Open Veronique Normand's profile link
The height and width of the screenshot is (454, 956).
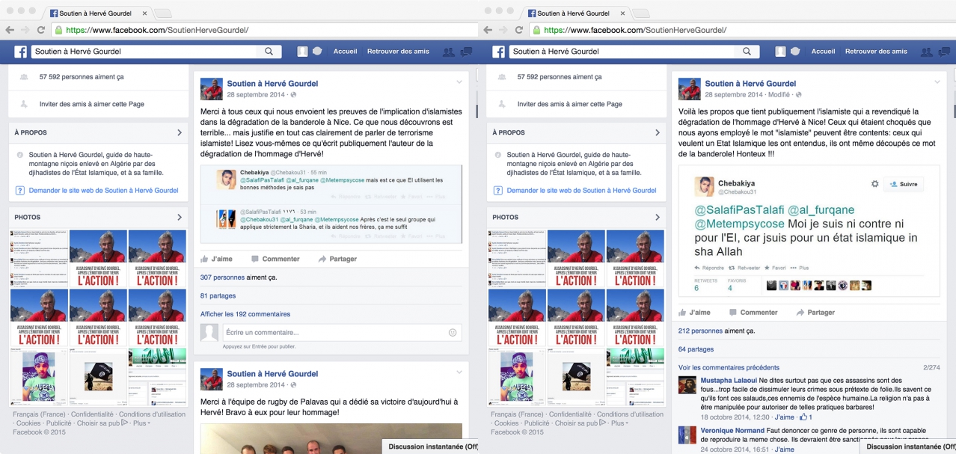[x=732, y=431]
